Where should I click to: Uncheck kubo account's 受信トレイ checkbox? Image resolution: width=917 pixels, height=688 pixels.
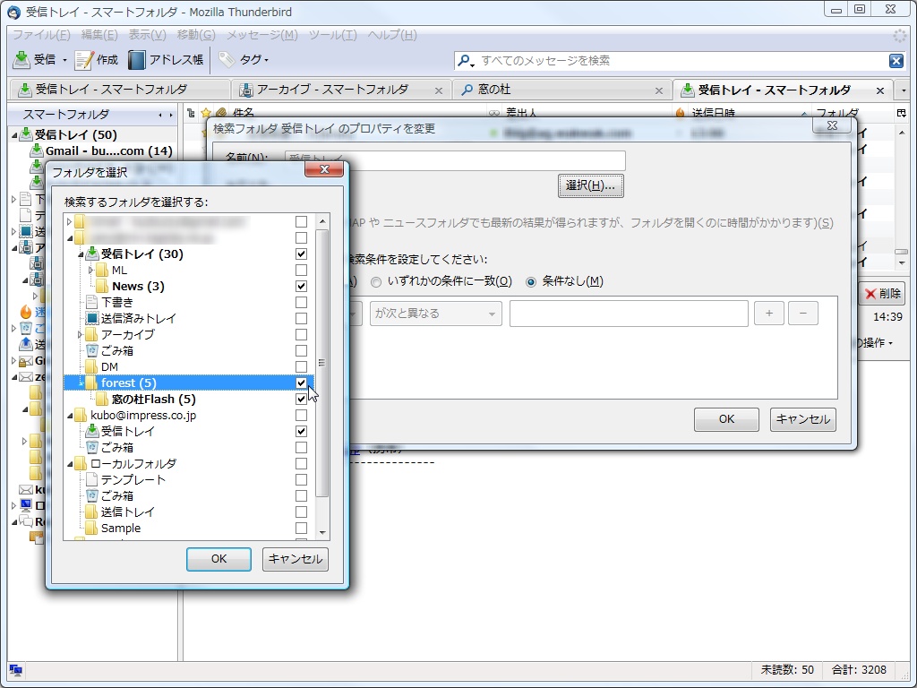tap(301, 431)
